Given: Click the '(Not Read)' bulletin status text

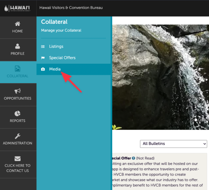Looking at the screenshot, I should click(x=145, y=158).
